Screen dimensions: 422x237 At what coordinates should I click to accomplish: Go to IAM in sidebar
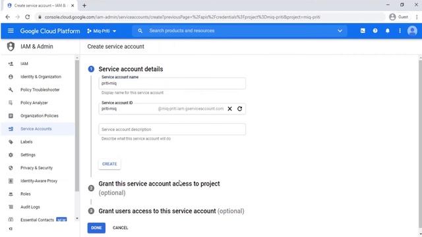coord(24,64)
